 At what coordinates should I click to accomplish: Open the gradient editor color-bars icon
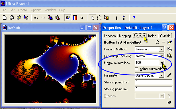(75, 18)
